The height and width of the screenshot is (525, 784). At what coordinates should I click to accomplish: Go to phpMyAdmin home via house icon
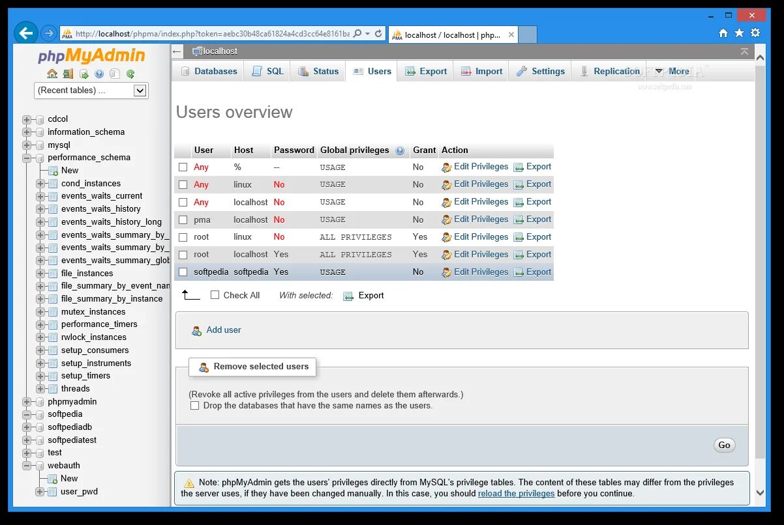point(52,74)
